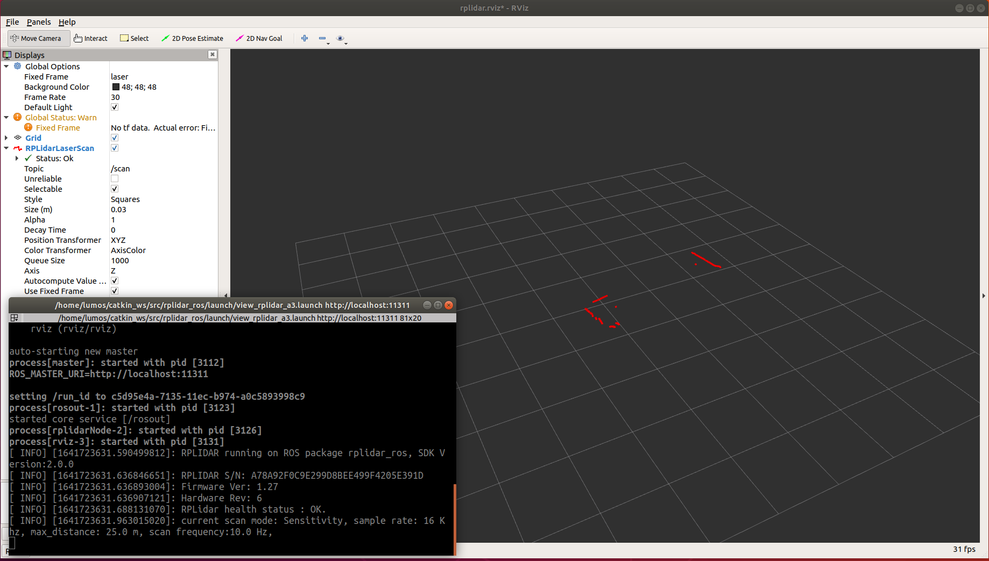Collapse the Global Options tree node

click(6, 66)
